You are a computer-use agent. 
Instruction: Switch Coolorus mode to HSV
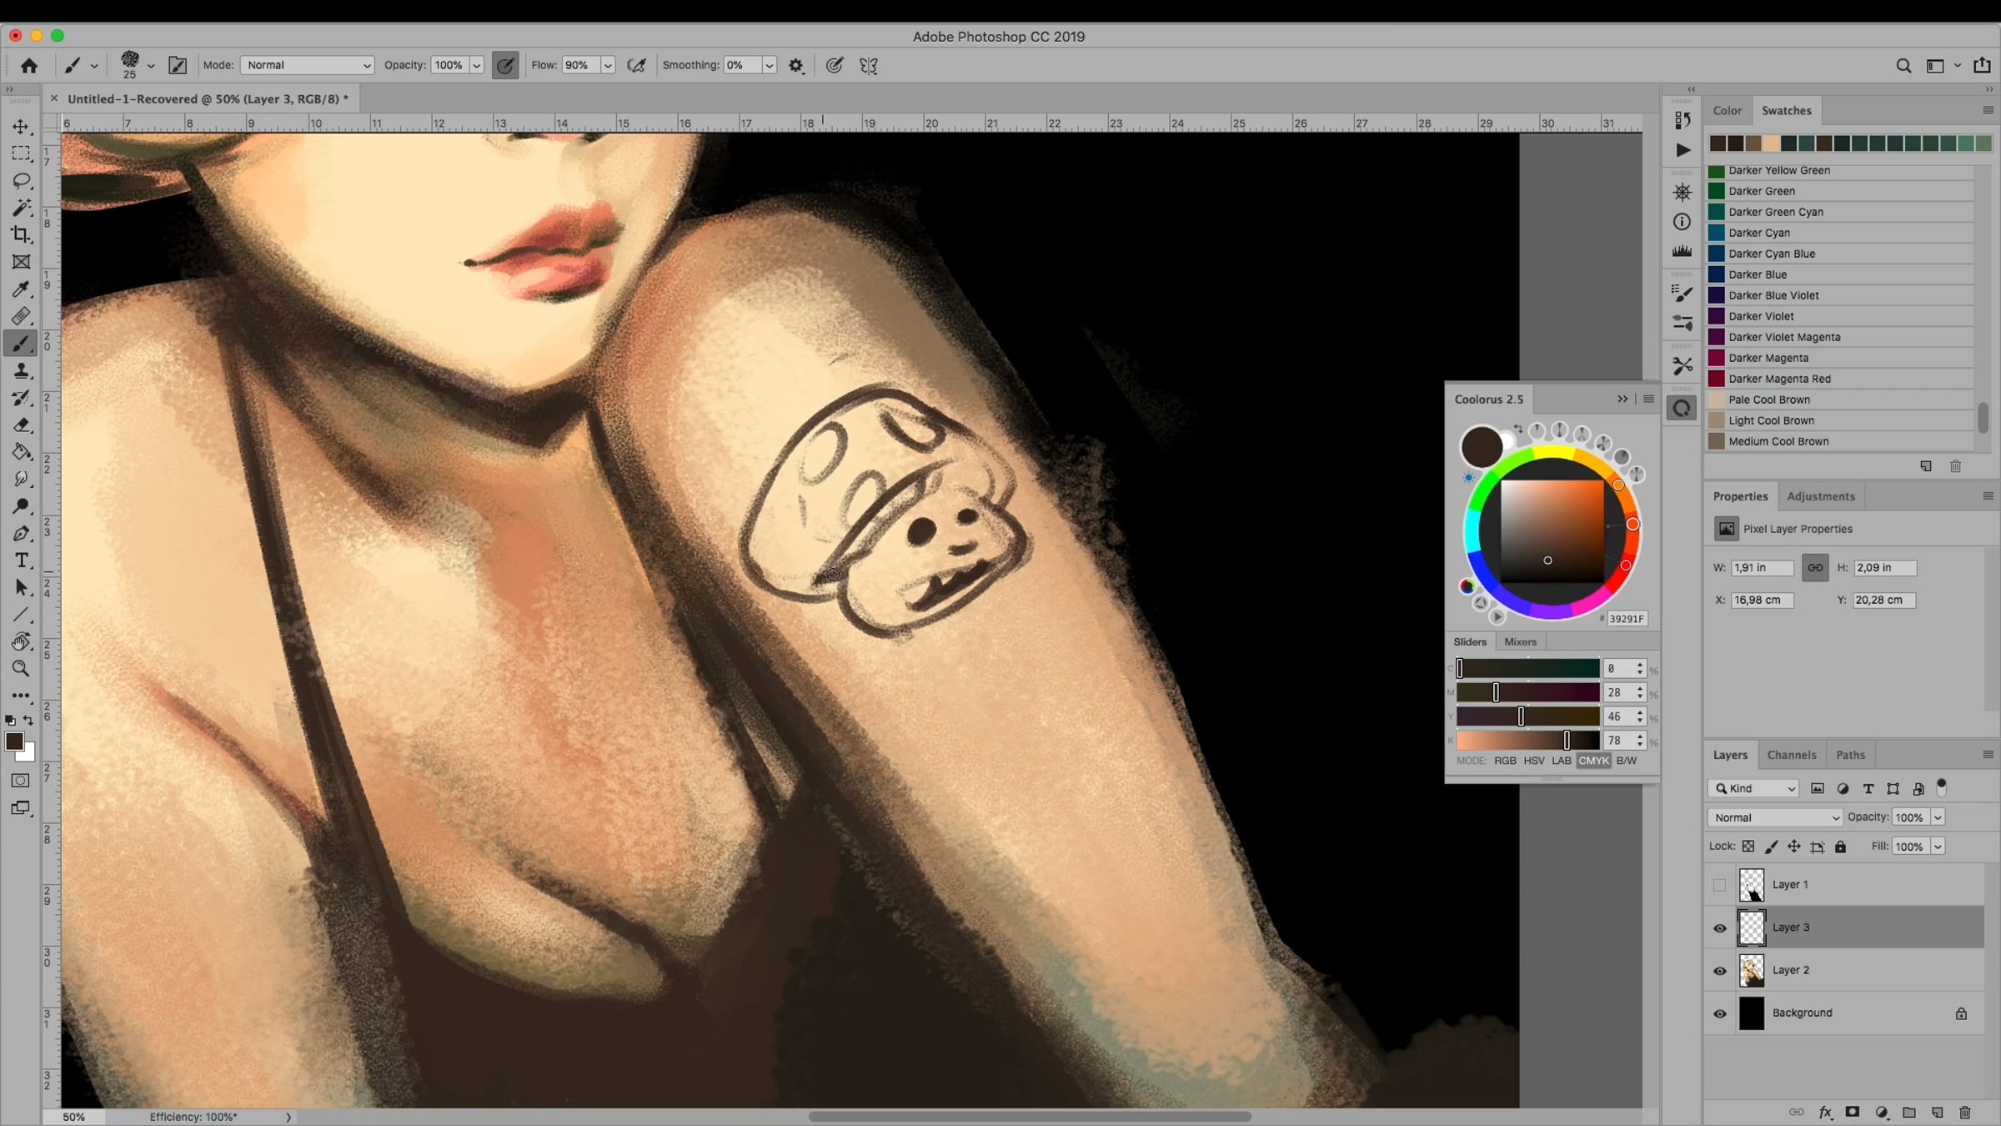[x=1533, y=761]
